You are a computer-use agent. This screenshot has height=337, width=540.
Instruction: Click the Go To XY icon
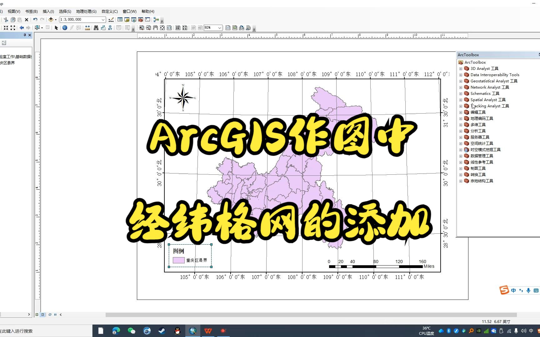click(110, 28)
